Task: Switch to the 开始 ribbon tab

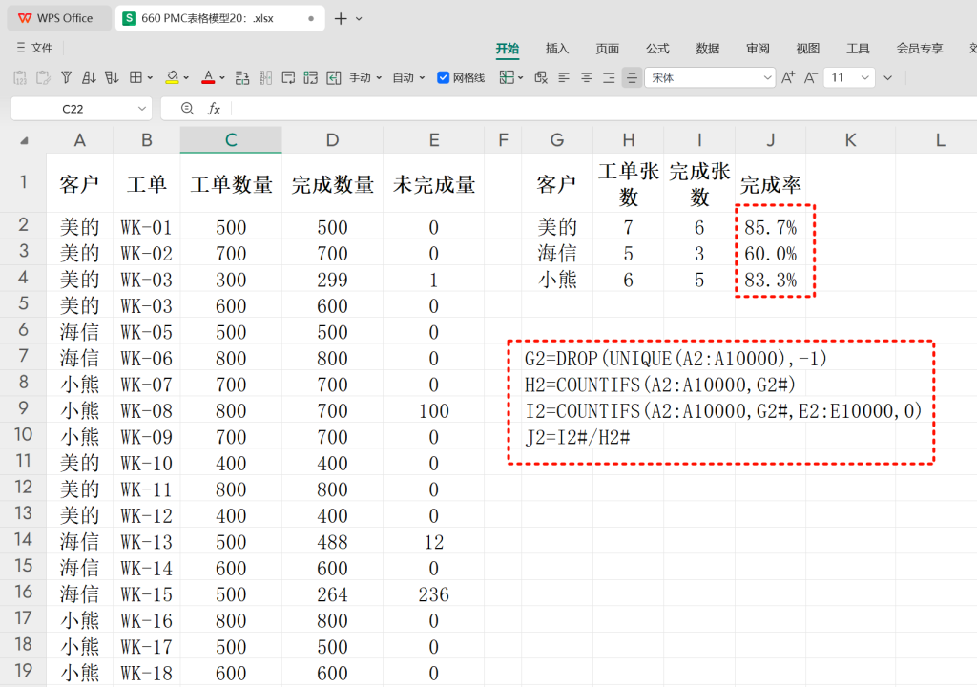Action: tap(508, 49)
